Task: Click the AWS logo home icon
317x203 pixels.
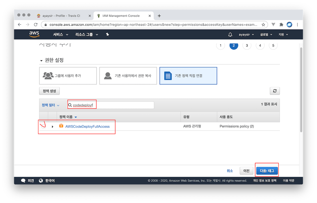Action: [34, 34]
